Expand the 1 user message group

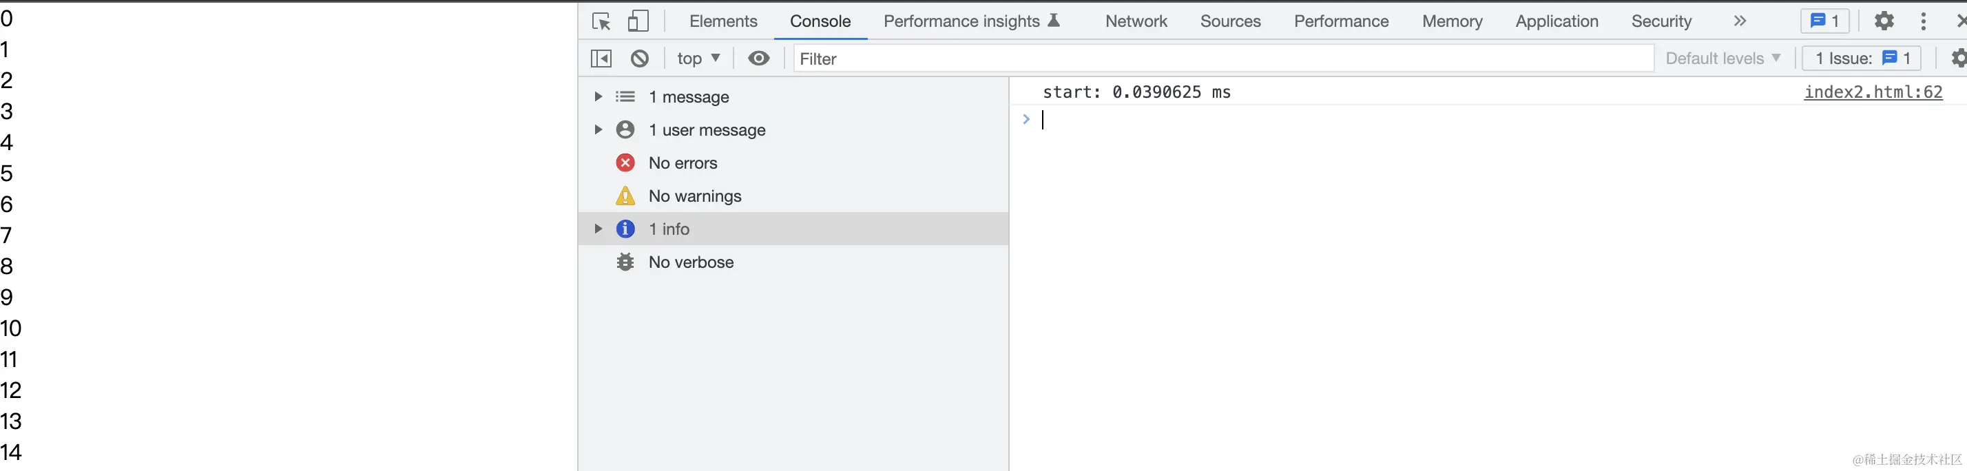point(599,129)
